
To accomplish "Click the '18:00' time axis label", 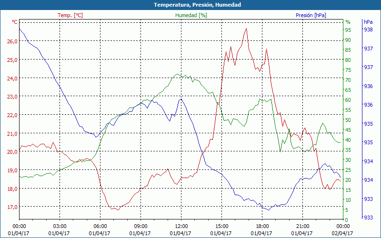I will pyautogui.click(x=262, y=227).
